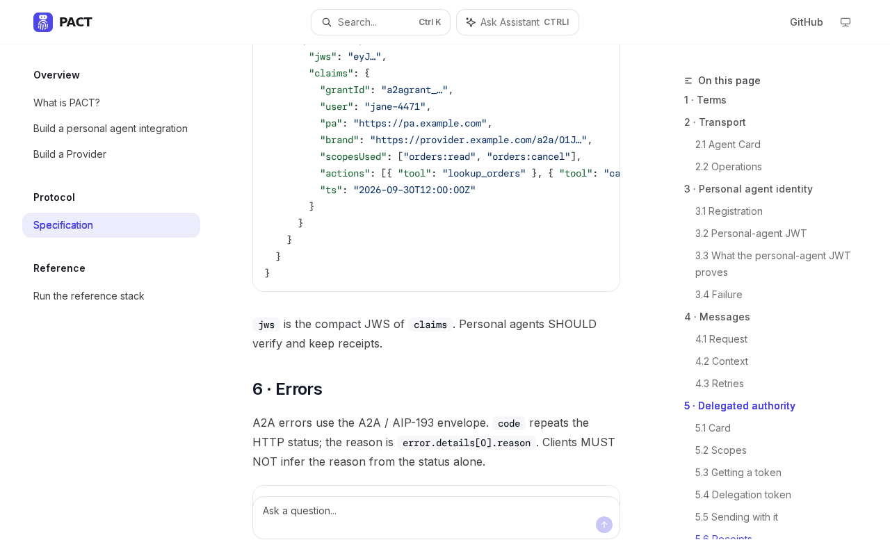Click the error.details[0].reason code text
The width and height of the screenshot is (890, 556).
point(467,443)
